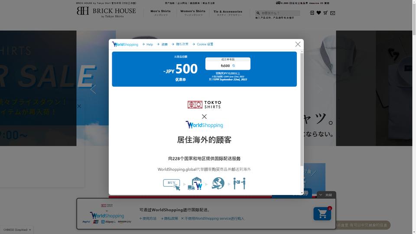Click the BRICK HOUSE site logo
Viewport: 416px width, 234px height.
[106, 12]
